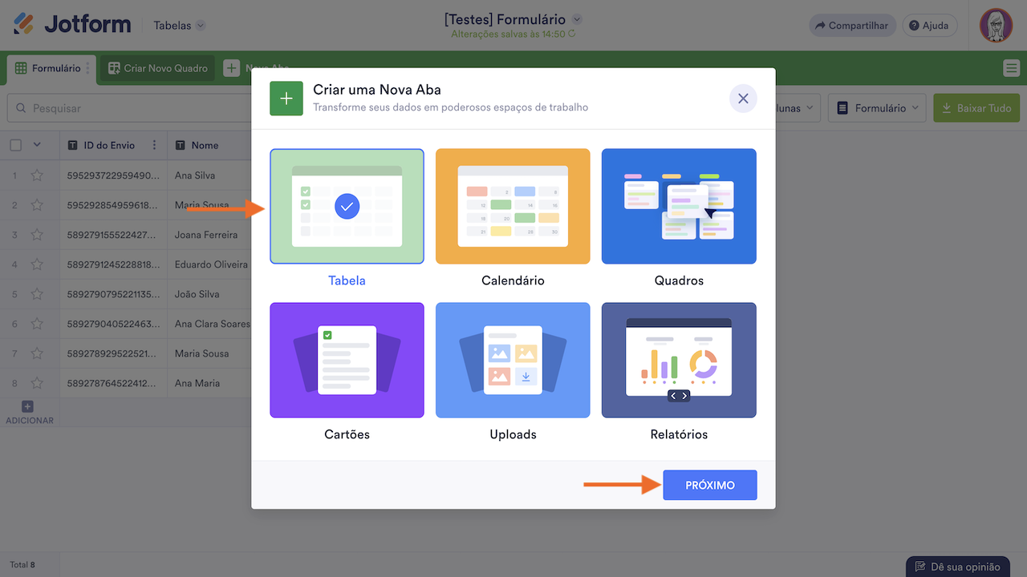The height and width of the screenshot is (577, 1027).
Task: Open the Ajuda help button
Action: pos(929,26)
